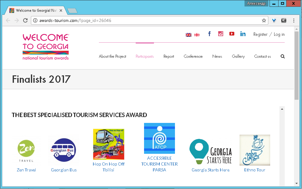Open site search magnifier icon
The width and height of the screenshot is (302, 189).
[283, 57]
